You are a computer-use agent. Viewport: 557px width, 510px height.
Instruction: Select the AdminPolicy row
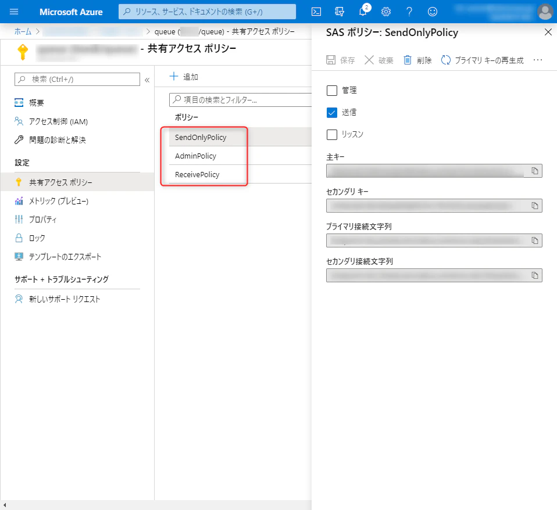[240, 156]
